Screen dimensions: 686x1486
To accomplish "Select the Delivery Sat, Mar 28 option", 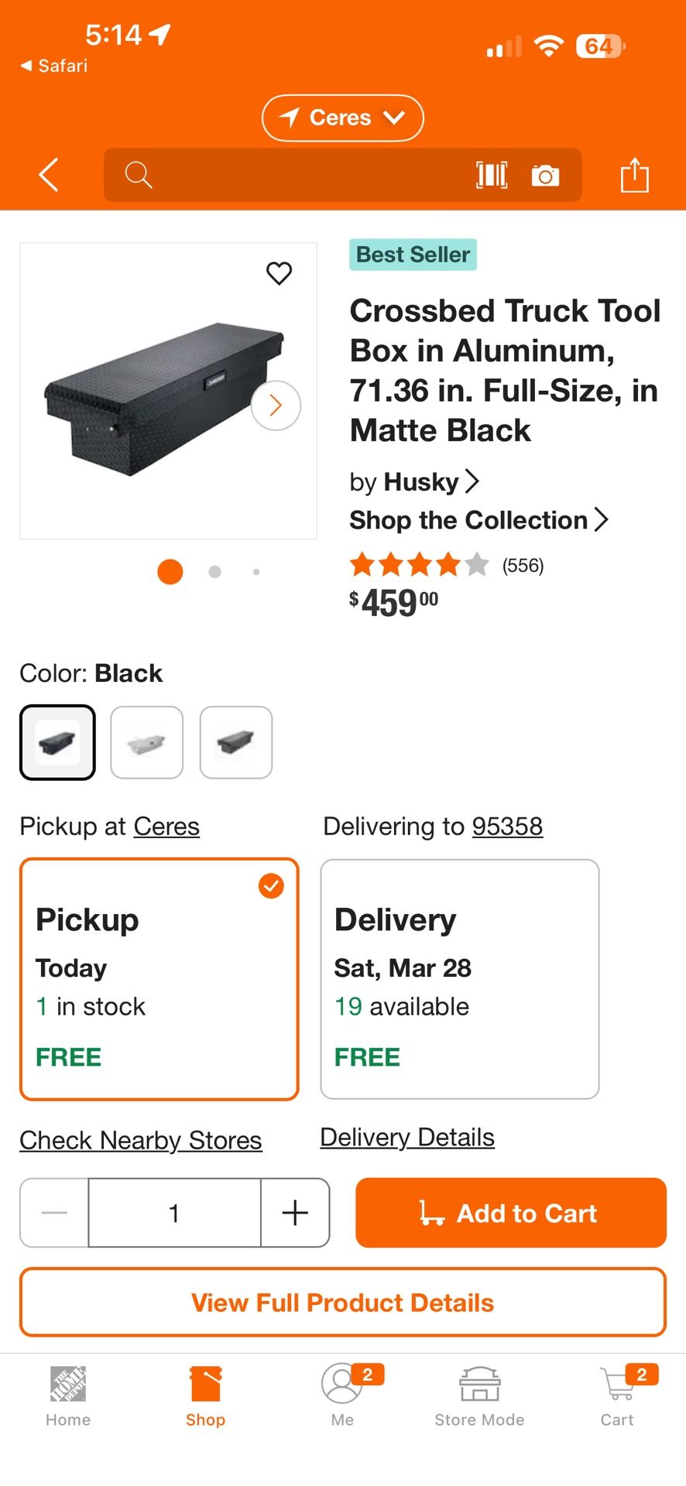I will (x=459, y=979).
